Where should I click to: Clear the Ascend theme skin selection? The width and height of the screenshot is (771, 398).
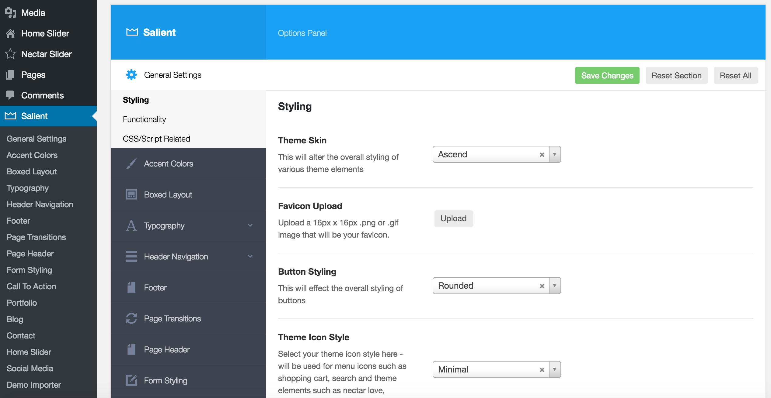coord(542,155)
